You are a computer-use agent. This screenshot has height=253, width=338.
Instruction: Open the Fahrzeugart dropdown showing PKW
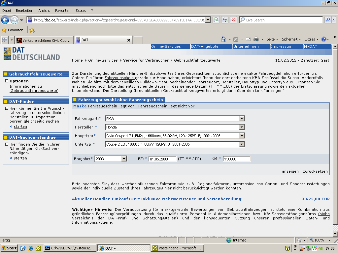coord(175,119)
